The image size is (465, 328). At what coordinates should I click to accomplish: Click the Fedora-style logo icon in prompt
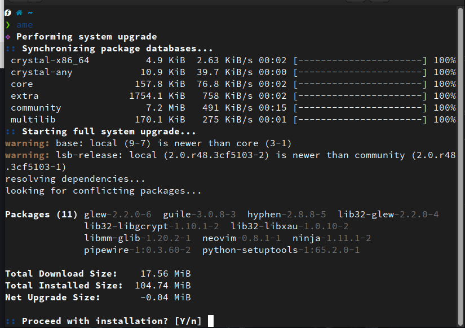8,13
